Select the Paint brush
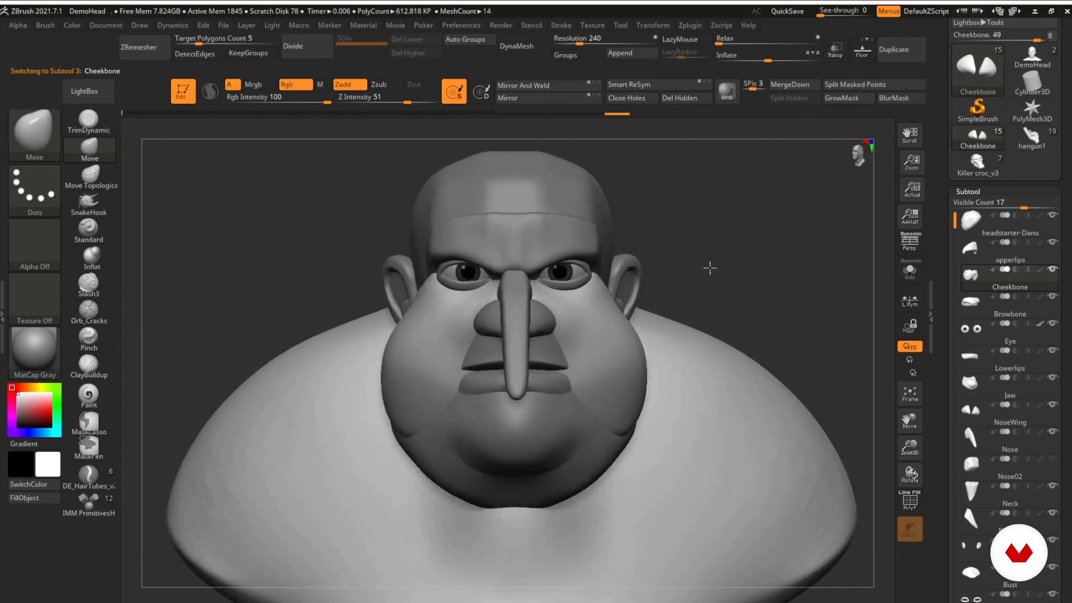This screenshot has height=603, width=1072. [89, 396]
